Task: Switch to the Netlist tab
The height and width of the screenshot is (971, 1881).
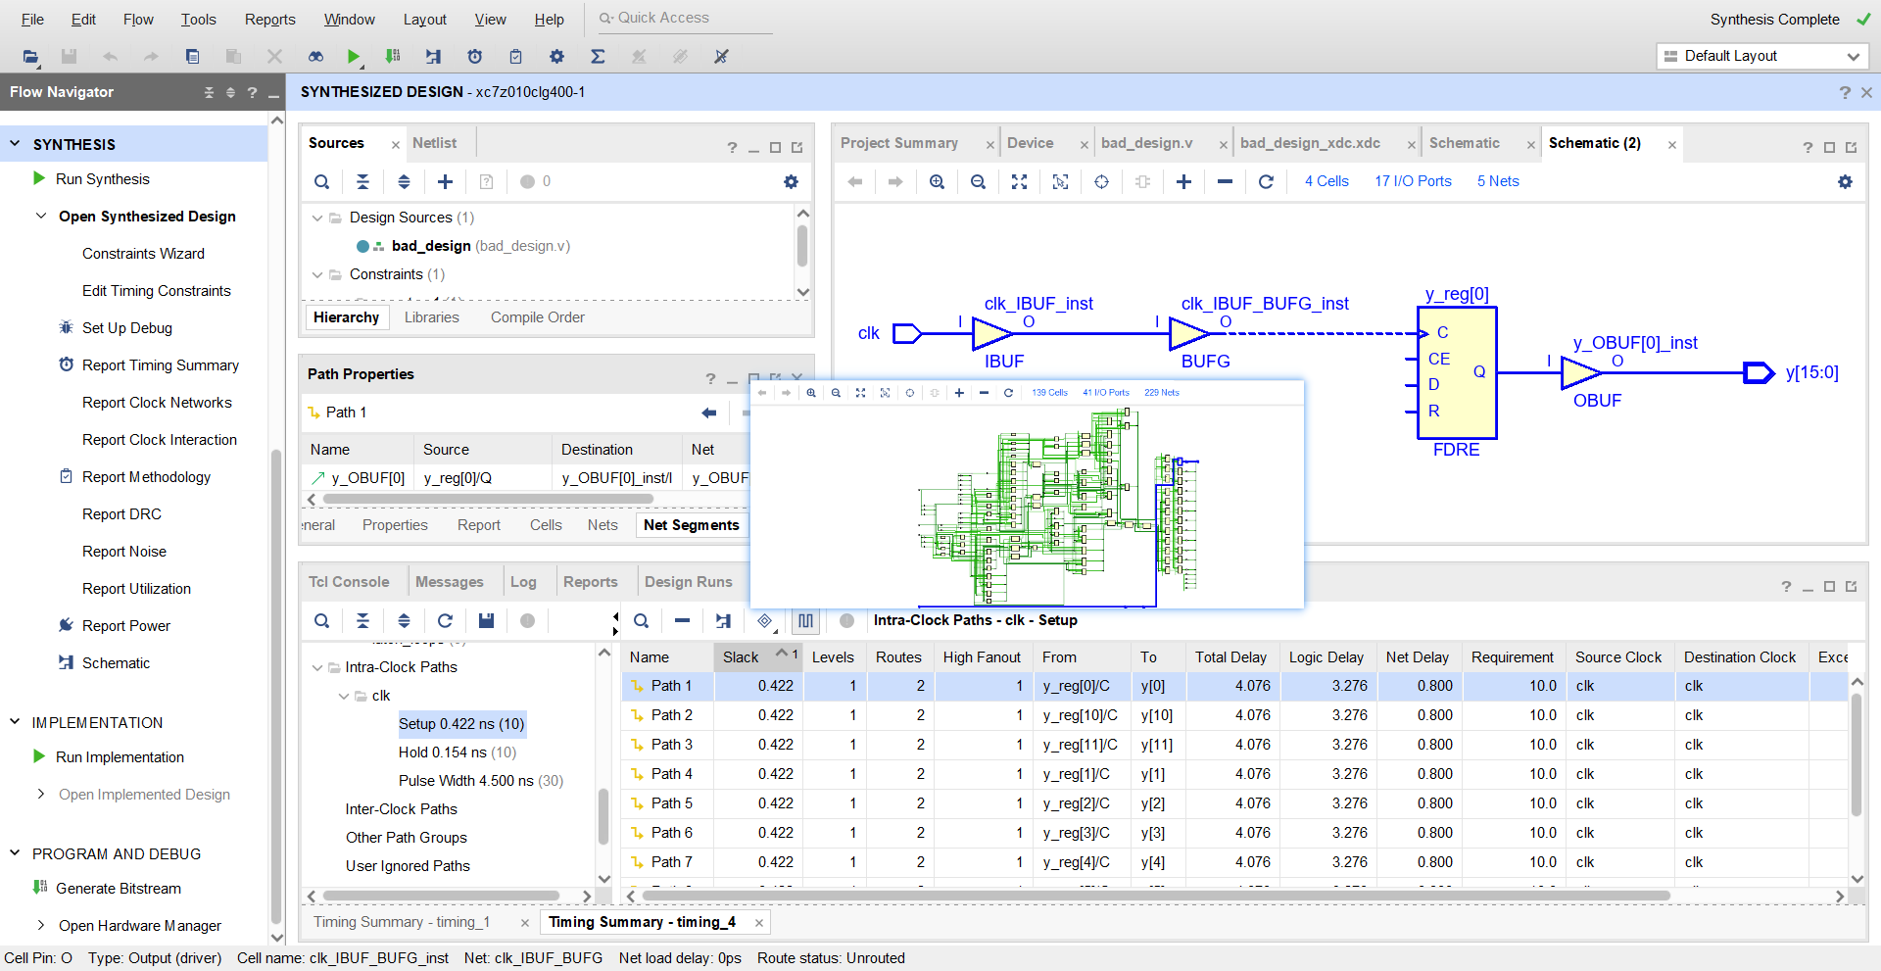Action: [434, 143]
